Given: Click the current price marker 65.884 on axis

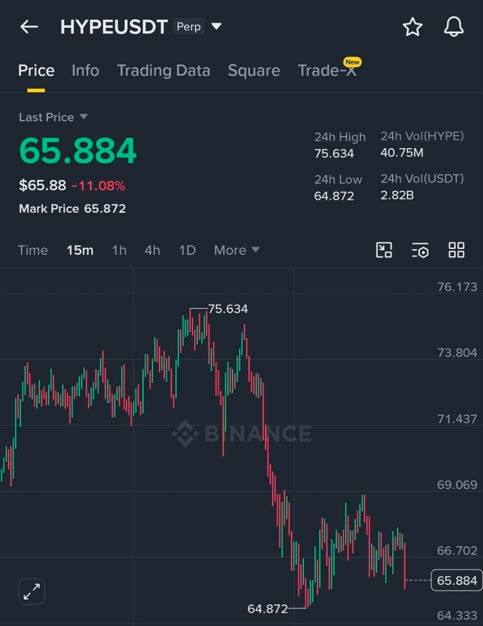Looking at the screenshot, I should tap(456, 581).
